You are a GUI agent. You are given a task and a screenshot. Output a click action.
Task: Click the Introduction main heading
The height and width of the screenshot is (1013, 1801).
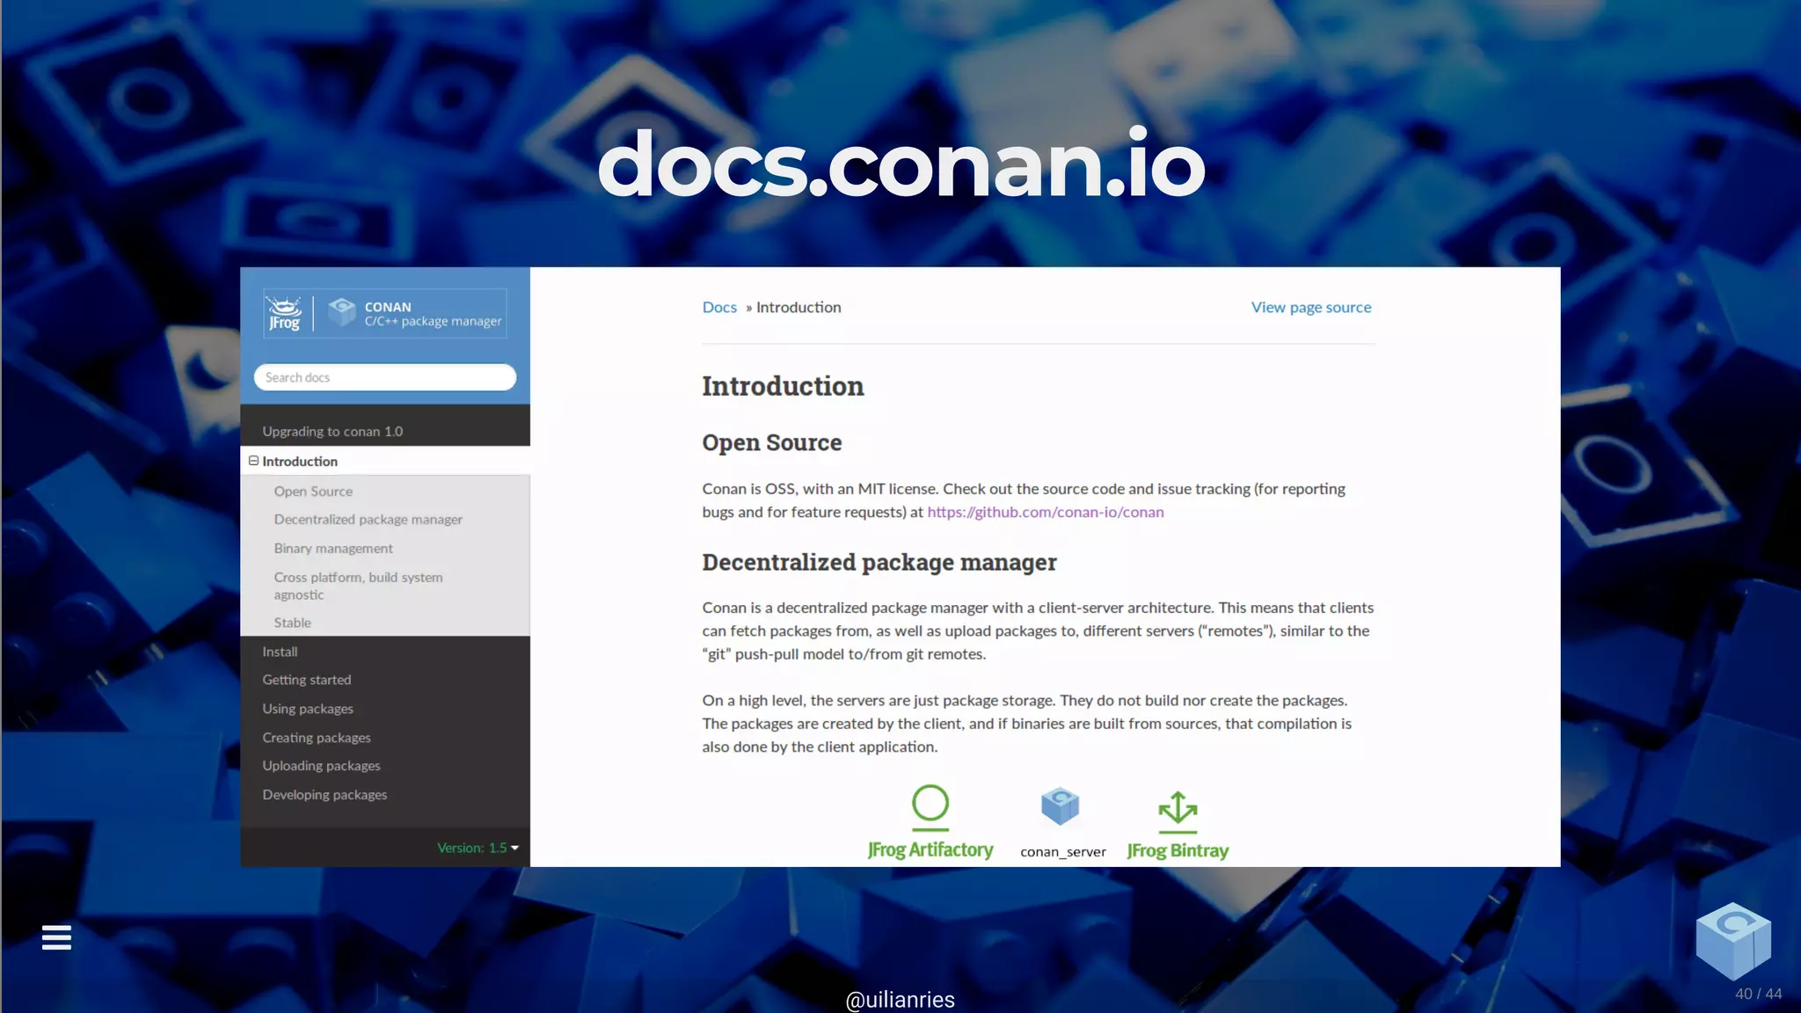783,386
